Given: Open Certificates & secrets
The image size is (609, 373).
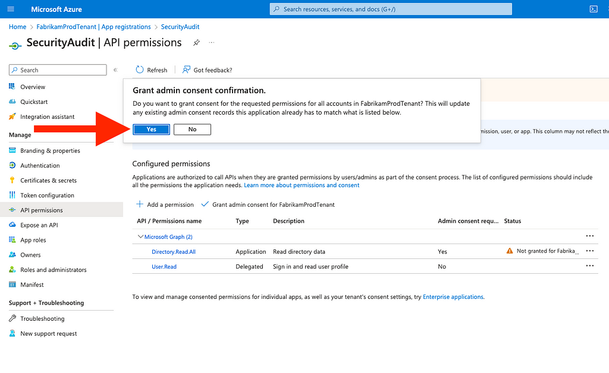Looking at the screenshot, I should (49, 181).
